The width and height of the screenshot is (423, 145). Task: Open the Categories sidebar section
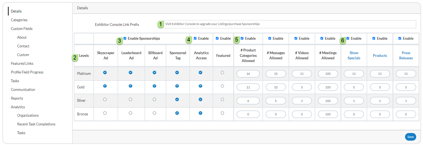[19, 20]
